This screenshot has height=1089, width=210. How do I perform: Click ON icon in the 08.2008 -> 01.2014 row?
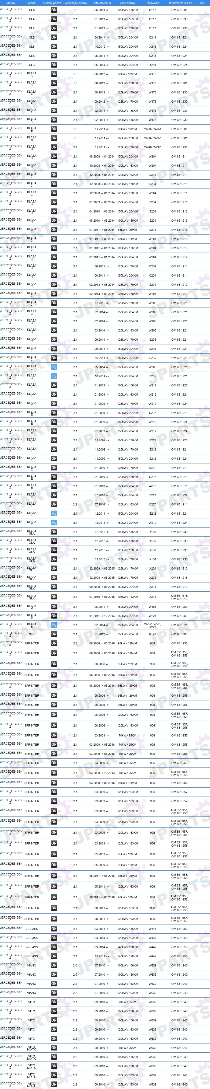coord(54,156)
